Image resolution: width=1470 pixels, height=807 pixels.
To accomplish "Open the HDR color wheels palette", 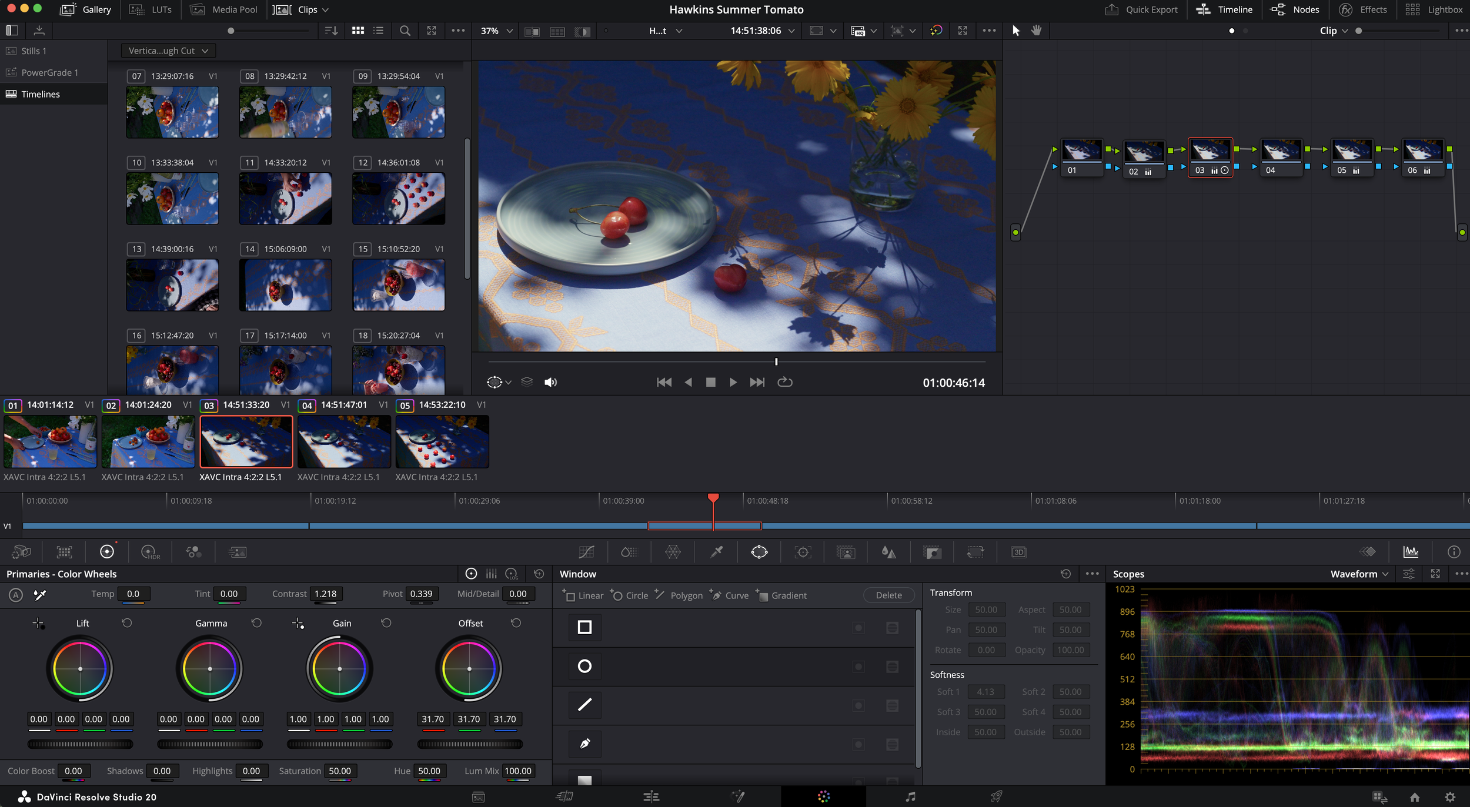I will click(x=150, y=552).
